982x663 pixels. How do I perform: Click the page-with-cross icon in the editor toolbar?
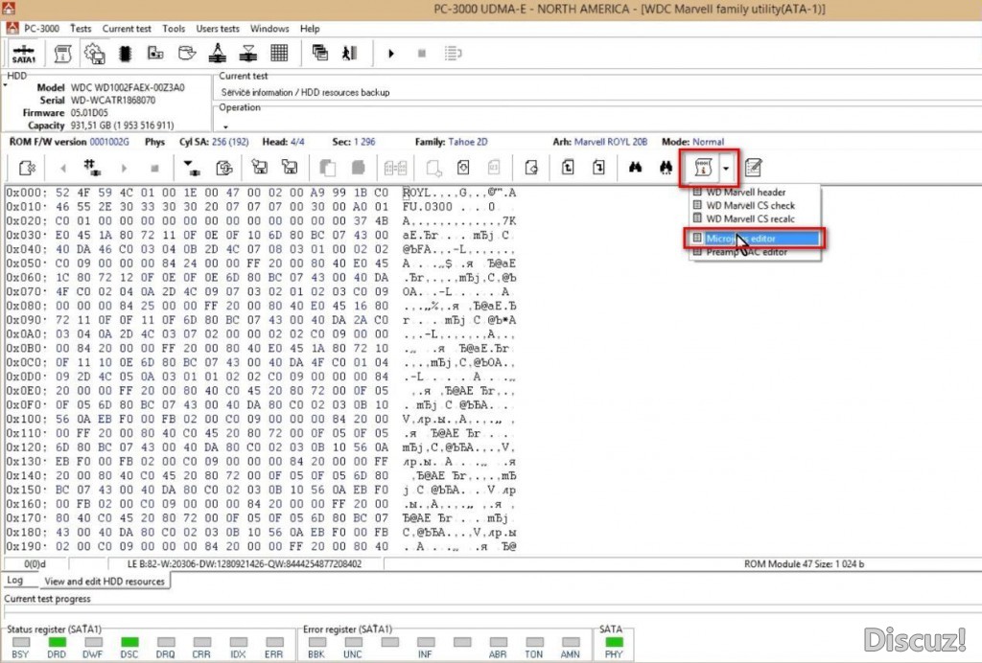click(28, 168)
